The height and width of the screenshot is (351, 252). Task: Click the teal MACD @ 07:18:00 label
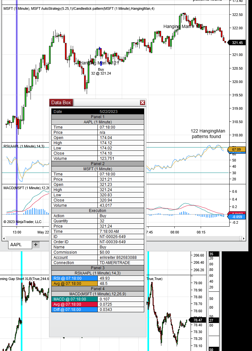[x=75, y=299]
